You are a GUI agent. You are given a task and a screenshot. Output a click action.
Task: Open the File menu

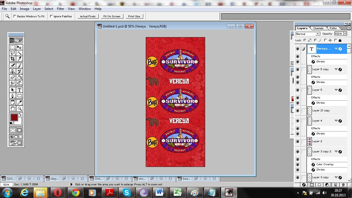tap(4, 9)
